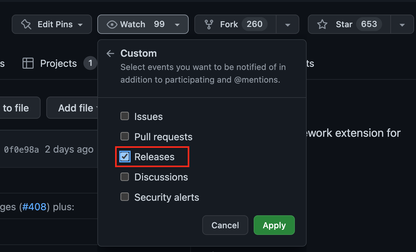This screenshot has width=416, height=252.
Task: Expand the Fork options dropdown arrow
Action: click(x=288, y=24)
